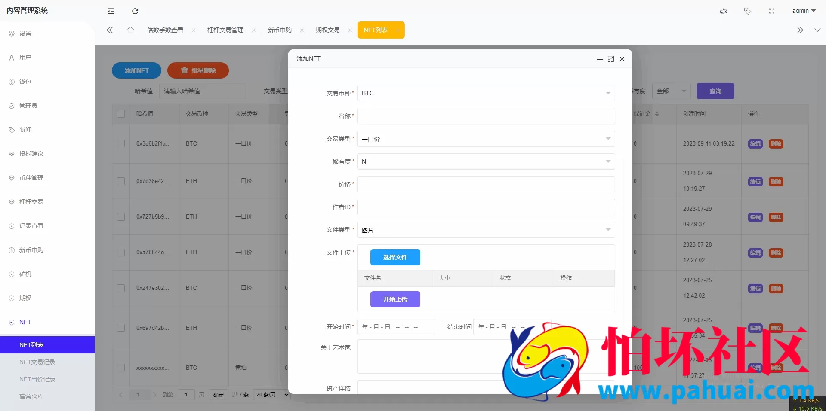Tick checkbox for row 0x727b5b9
The width and height of the screenshot is (826, 411).
click(121, 217)
